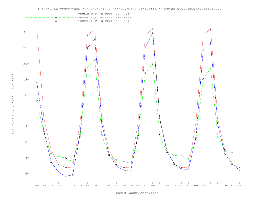Click the green circle data point at hour 00
This screenshot has height=202, width=261.
click(37, 101)
